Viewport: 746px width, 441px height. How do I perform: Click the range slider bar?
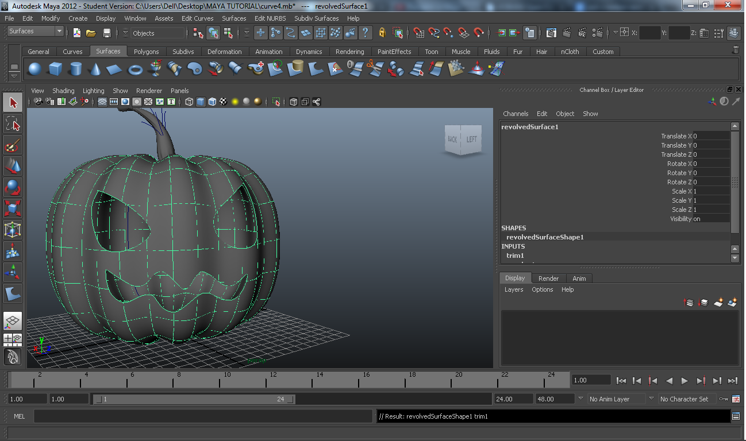coord(194,399)
